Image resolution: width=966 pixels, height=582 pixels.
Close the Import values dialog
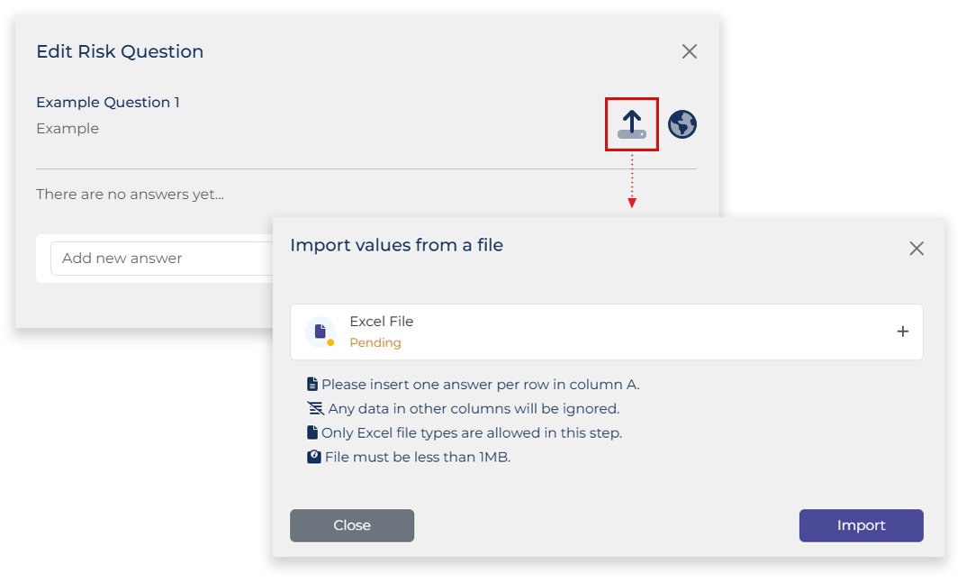tap(916, 248)
